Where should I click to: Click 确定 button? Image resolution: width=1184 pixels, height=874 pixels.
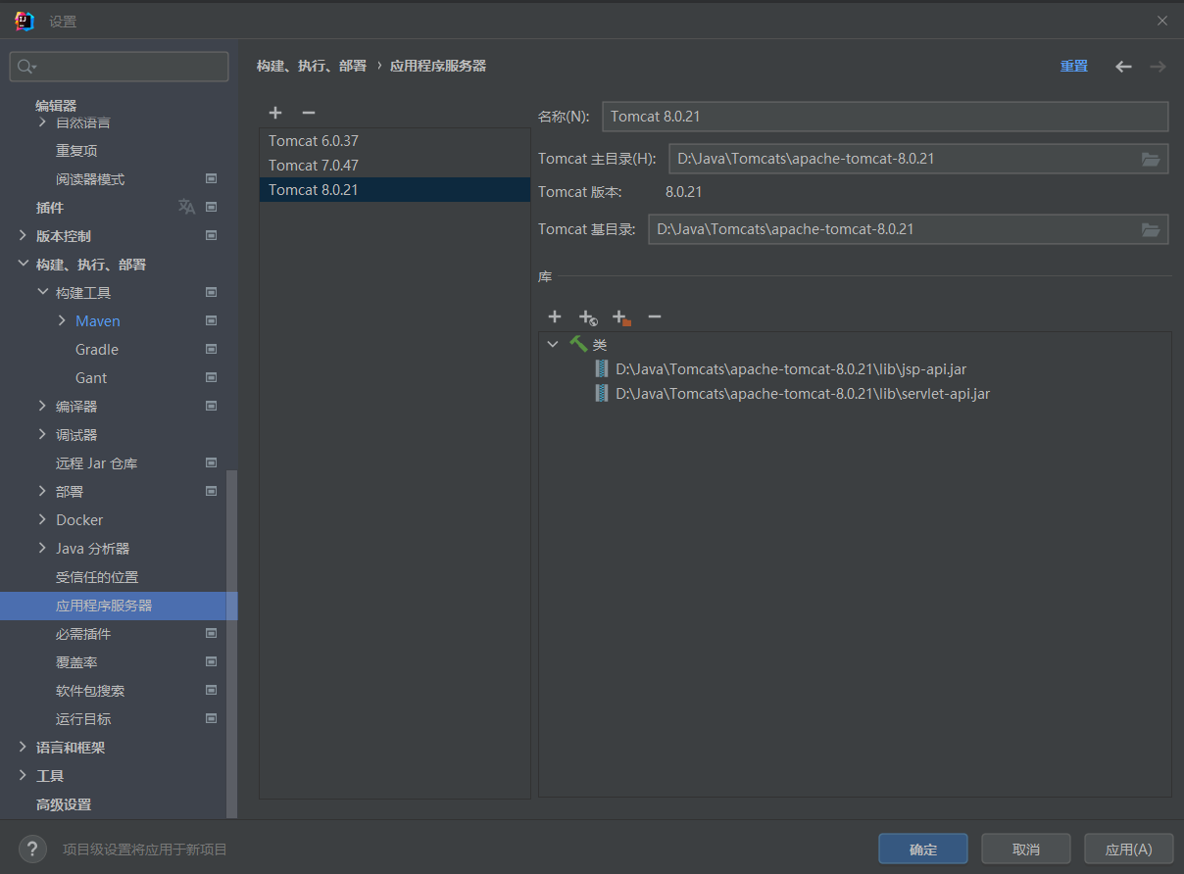(923, 849)
